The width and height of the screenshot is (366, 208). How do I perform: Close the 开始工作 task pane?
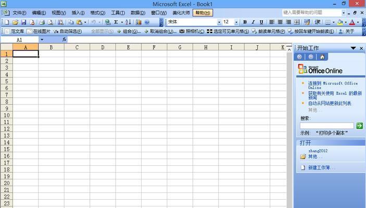361,48
